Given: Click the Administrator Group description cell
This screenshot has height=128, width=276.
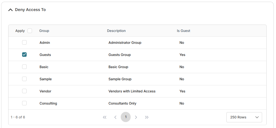Looking at the screenshot, I should pos(125,43).
